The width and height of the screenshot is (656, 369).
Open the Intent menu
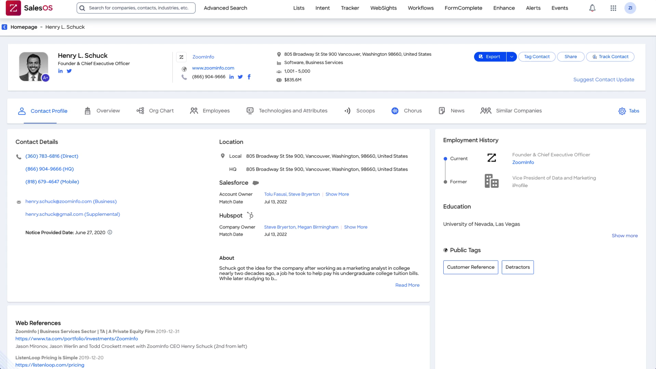point(322,8)
